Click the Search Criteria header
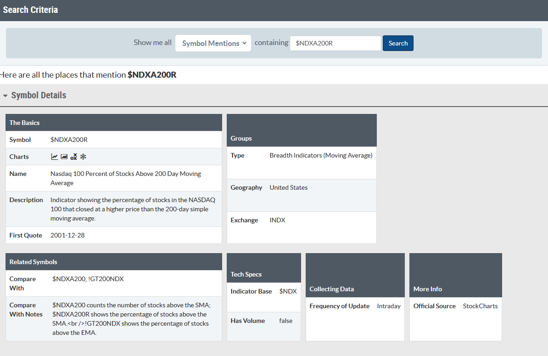Image resolution: width=548 pixels, height=356 pixels. click(30, 10)
